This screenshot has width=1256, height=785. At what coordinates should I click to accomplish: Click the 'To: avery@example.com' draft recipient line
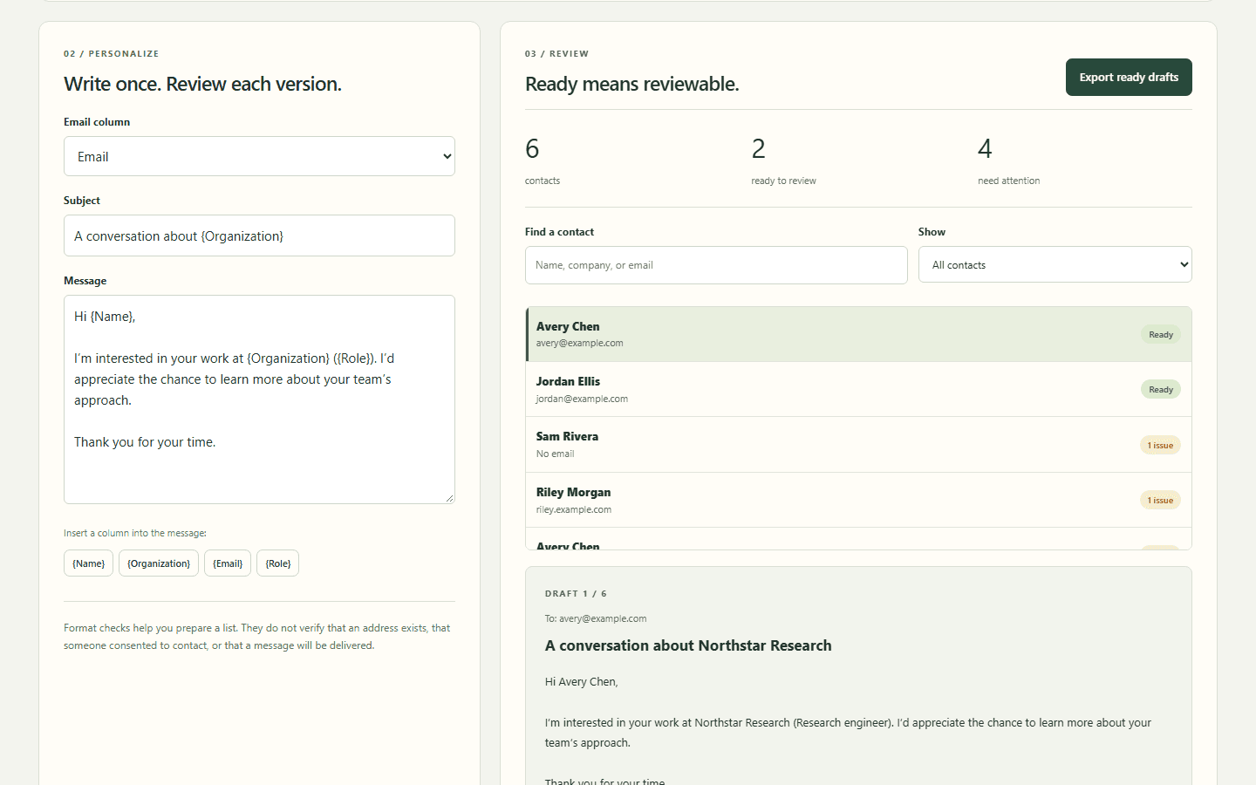coord(596,618)
